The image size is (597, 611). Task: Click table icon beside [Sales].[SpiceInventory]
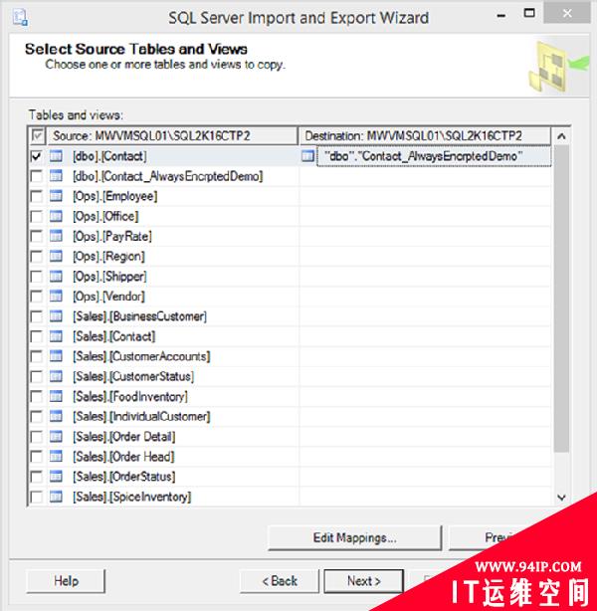(56, 497)
